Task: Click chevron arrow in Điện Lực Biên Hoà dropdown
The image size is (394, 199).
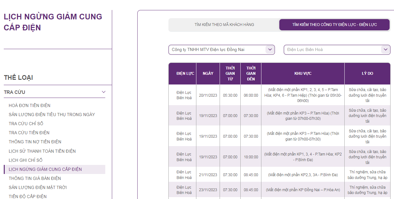Action: 386,49
